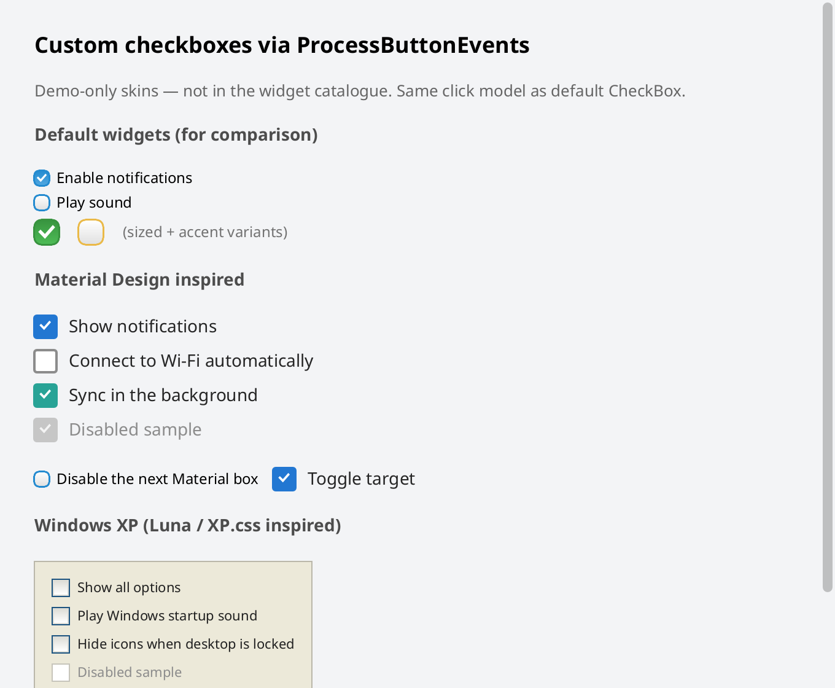The width and height of the screenshot is (835, 688).
Task: Enable Connect to Wi-Fi automatically
Action: (45, 361)
